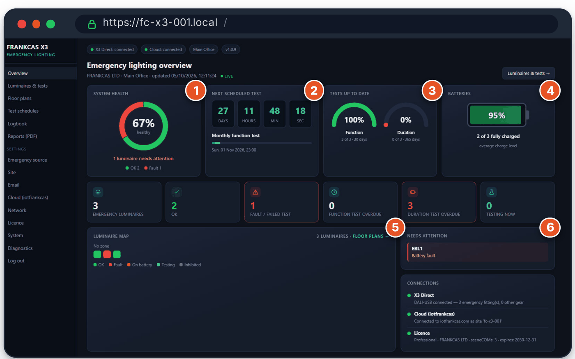Open the Duration Test Overdue card
Screen dimensions: 575x359
click(439, 202)
